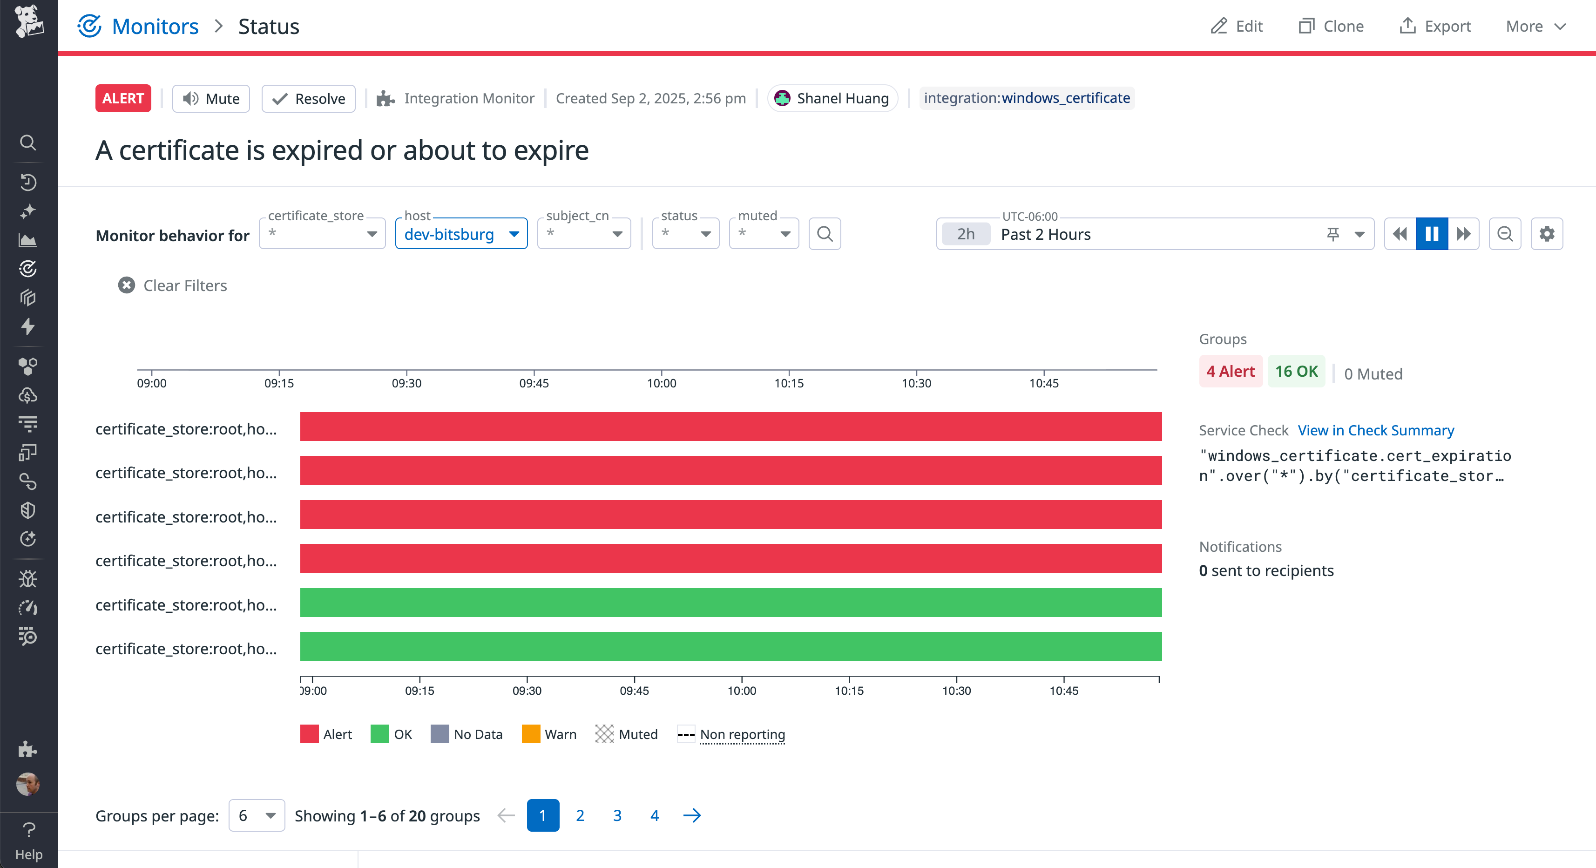
Task: Open the host filter dropdown
Action: point(461,234)
